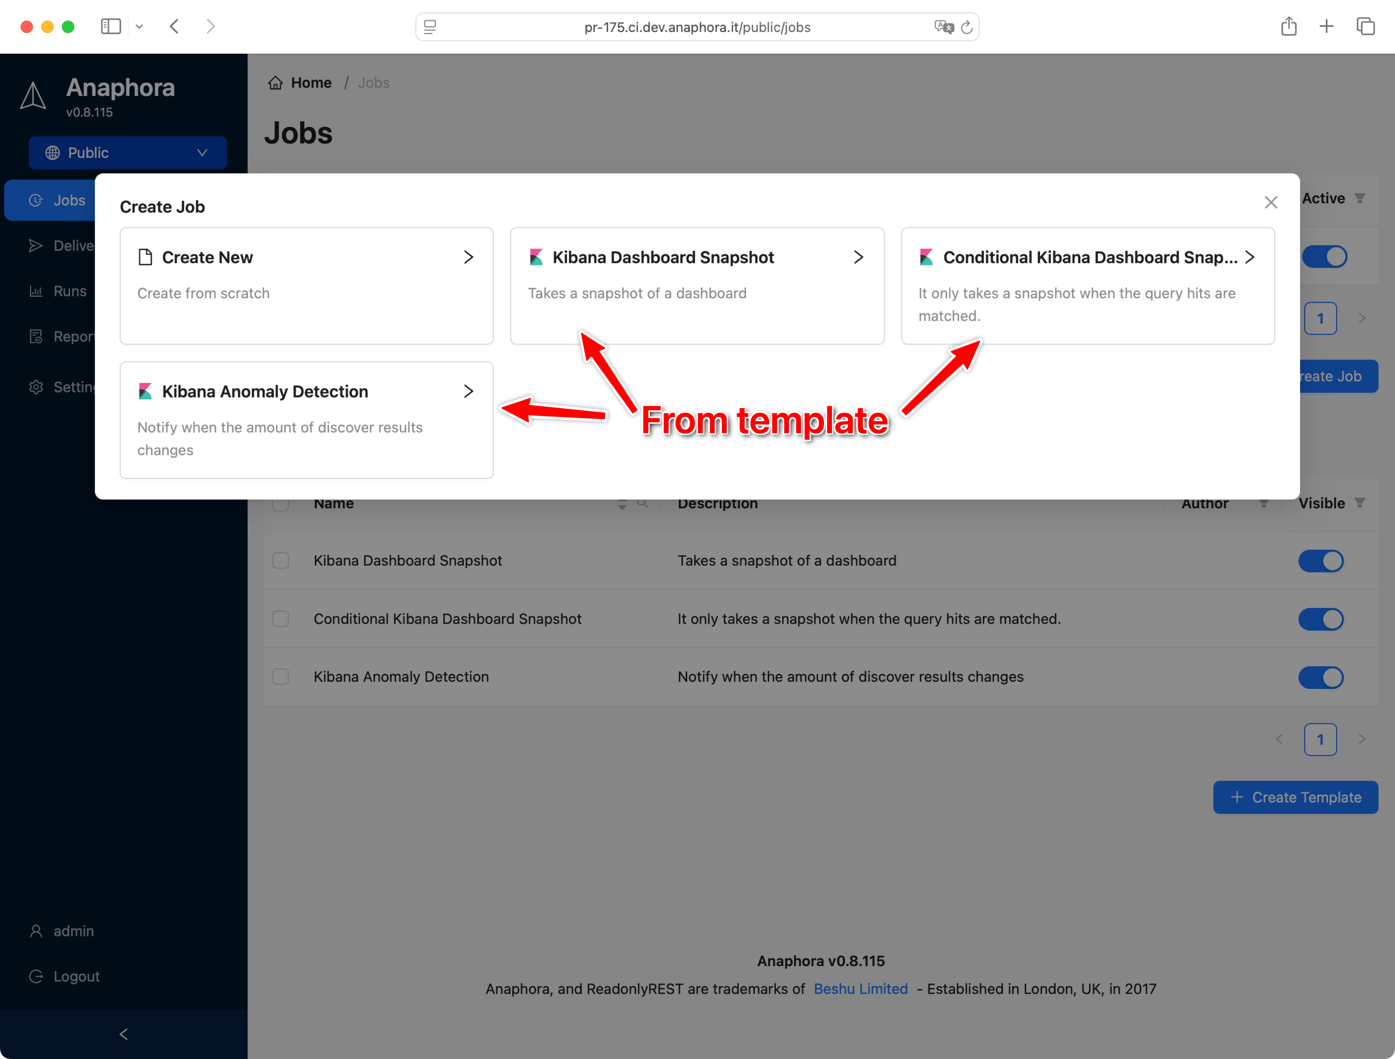The image size is (1395, 1059).
Task: Click the Logout icon
Action: click(36, 976)
